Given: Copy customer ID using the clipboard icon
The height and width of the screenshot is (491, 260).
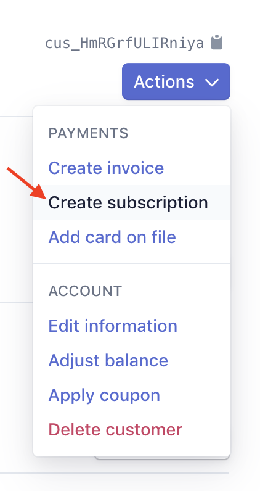Looking at the screenshot, I should click(217, 43).
